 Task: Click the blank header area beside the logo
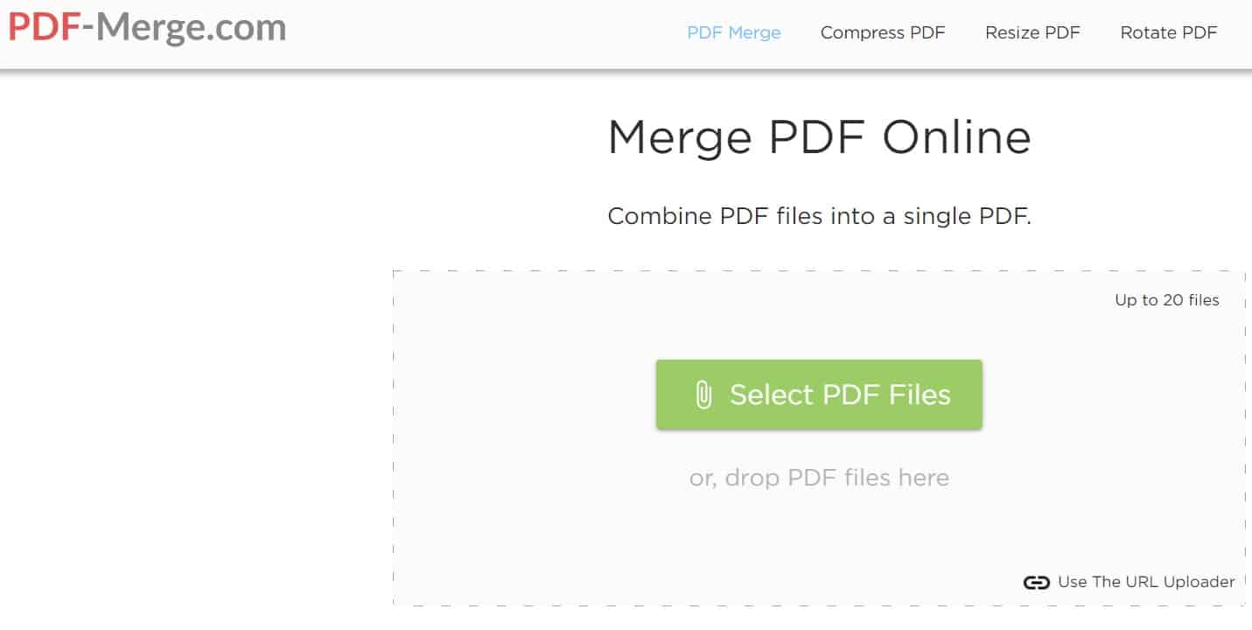[x=481, y=33]
